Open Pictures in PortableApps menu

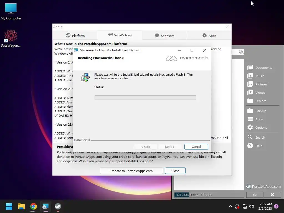257,84
